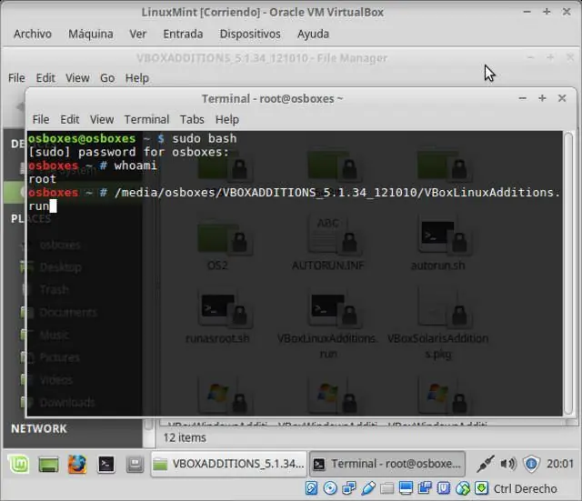Viewport: 582px width, 501px height.
Task: Click the NETWORK heading in file manager sidebar
Action: coord(39,428)
